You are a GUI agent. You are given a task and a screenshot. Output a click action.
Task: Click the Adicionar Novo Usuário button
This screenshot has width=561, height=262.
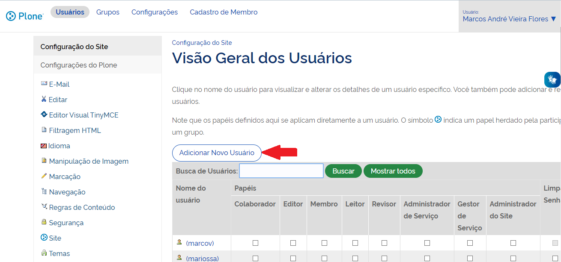217,153
